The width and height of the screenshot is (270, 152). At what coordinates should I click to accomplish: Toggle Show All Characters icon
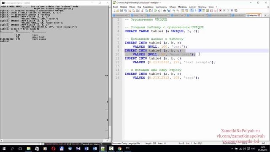[x=196, y=11]
